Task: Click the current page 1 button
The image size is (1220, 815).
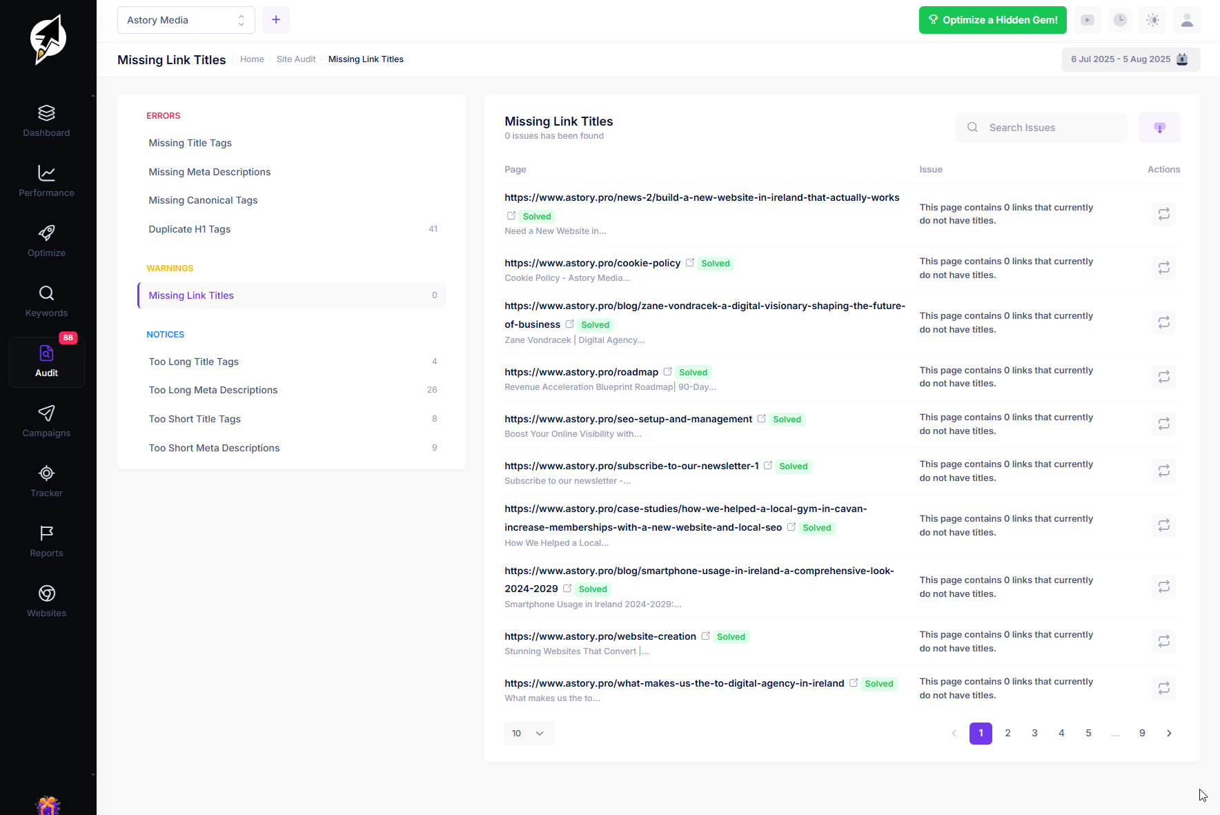Action: (981, 734)
